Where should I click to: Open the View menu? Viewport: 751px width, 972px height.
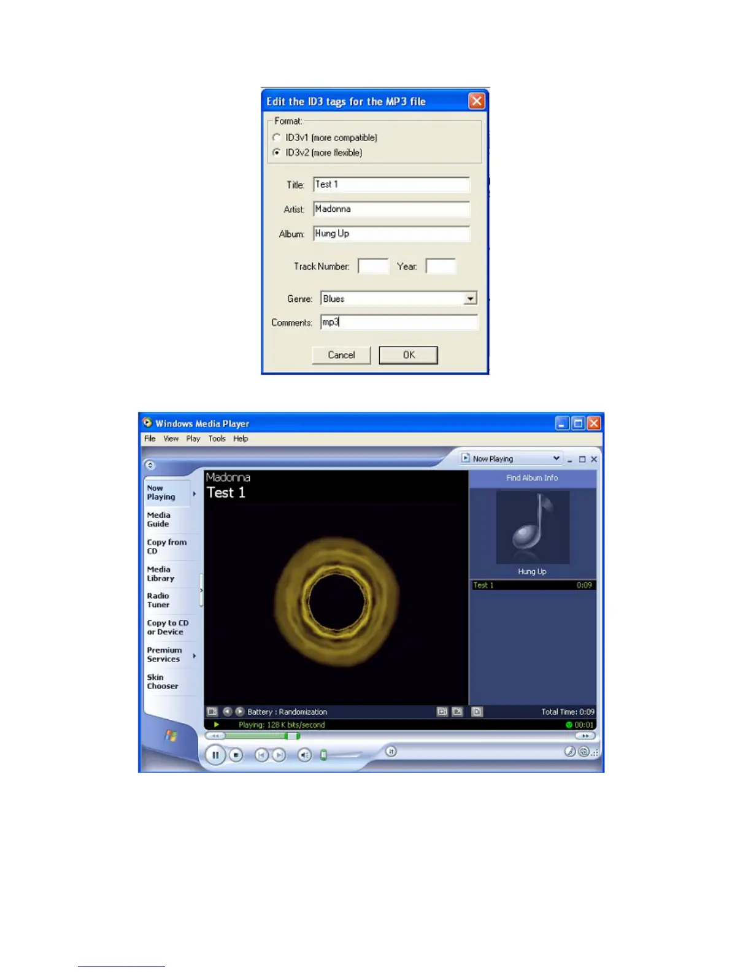[171, 439]
